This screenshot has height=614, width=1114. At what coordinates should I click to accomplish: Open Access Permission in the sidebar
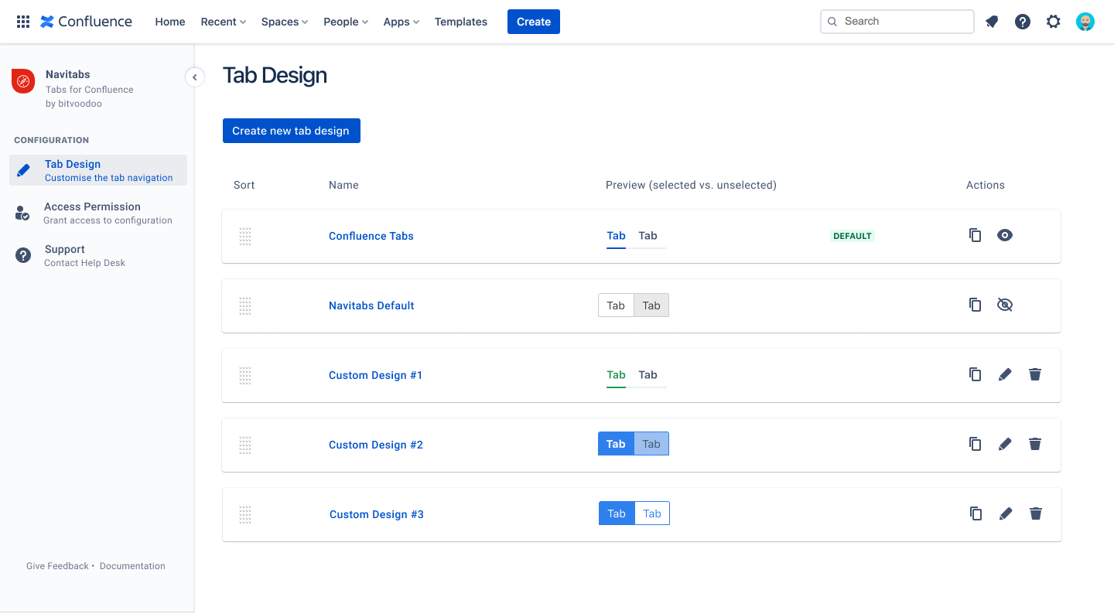[x=98, y=213]
